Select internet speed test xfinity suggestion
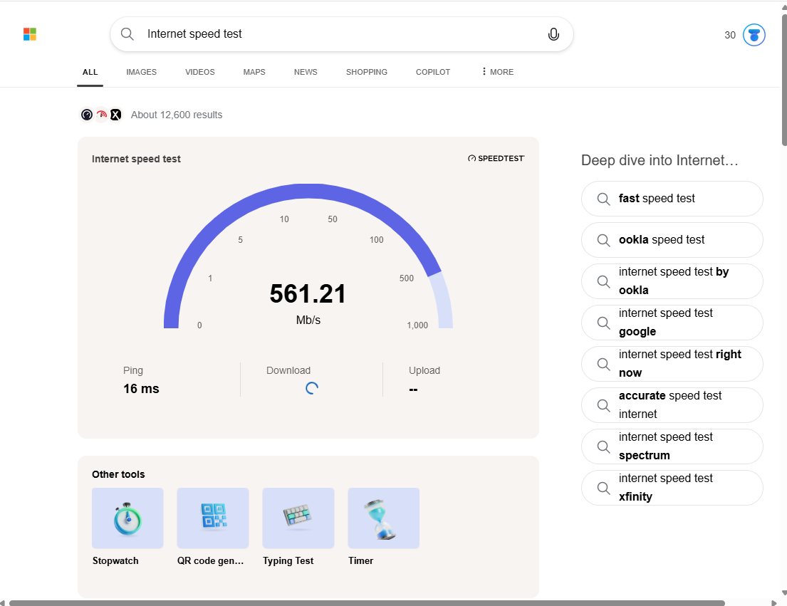The width and height of the screenshot is (787, 606). [672, 488]
